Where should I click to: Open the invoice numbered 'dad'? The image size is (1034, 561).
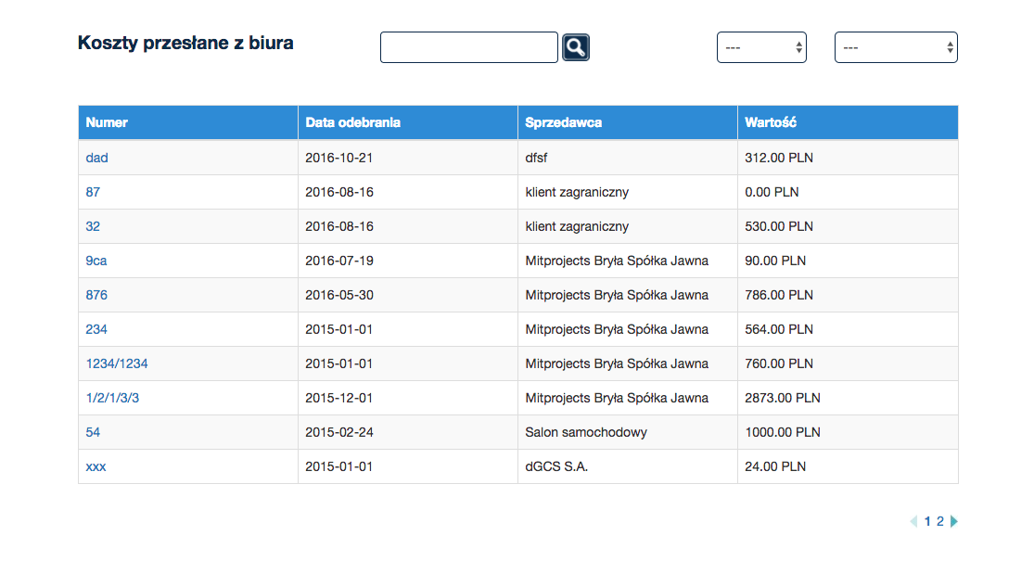[x=96, y=158]
